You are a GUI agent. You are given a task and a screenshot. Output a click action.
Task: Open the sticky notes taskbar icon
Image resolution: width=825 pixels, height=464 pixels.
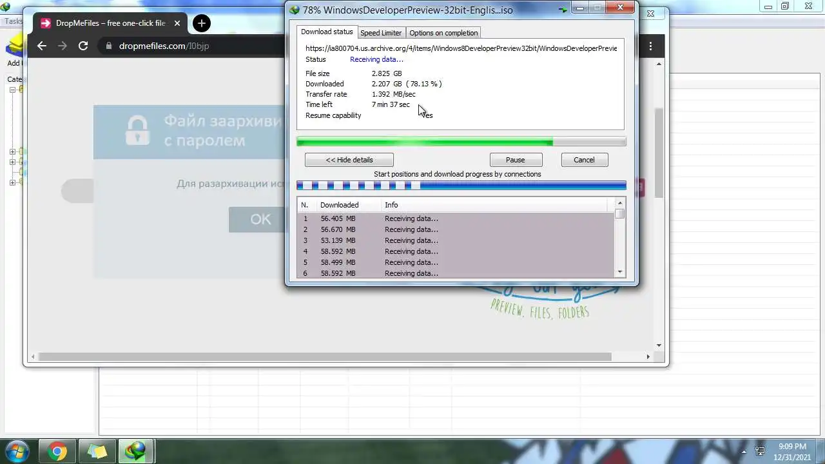click(97, 451)
